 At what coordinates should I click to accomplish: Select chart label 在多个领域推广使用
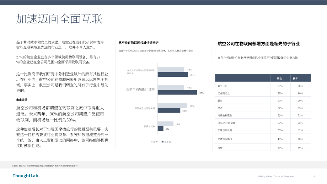pos(140,89)
